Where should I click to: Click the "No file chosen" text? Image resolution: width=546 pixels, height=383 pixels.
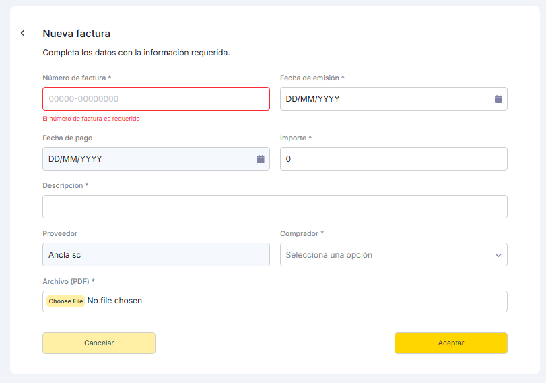115,301
